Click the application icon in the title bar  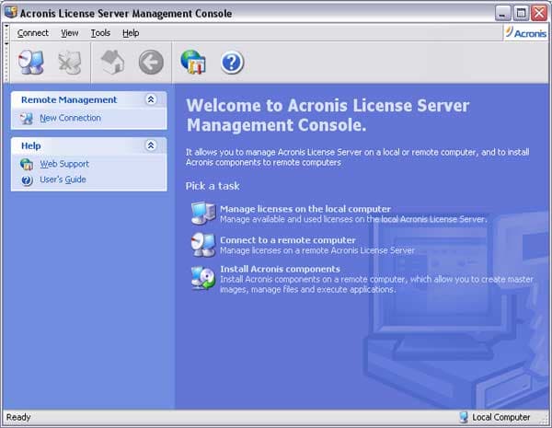coord(11,12)
